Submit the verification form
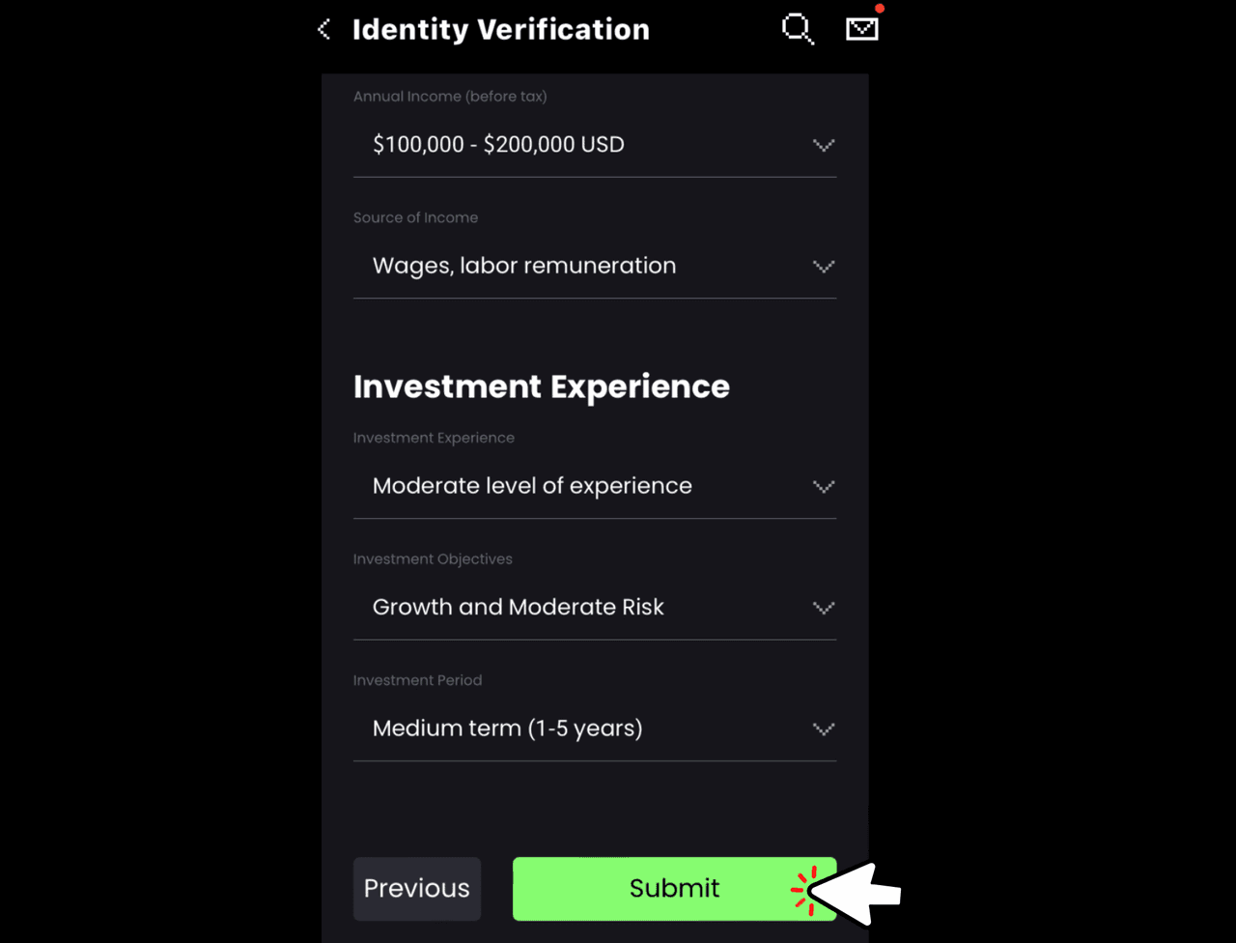The image size is (1236, 943). (x=674, y=889)
